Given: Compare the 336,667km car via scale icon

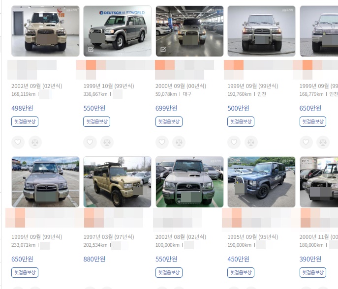Looking at the screenshot, I should point(107,142).
